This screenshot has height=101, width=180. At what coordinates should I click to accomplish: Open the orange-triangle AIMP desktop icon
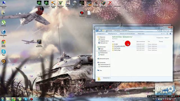[4, 62]
